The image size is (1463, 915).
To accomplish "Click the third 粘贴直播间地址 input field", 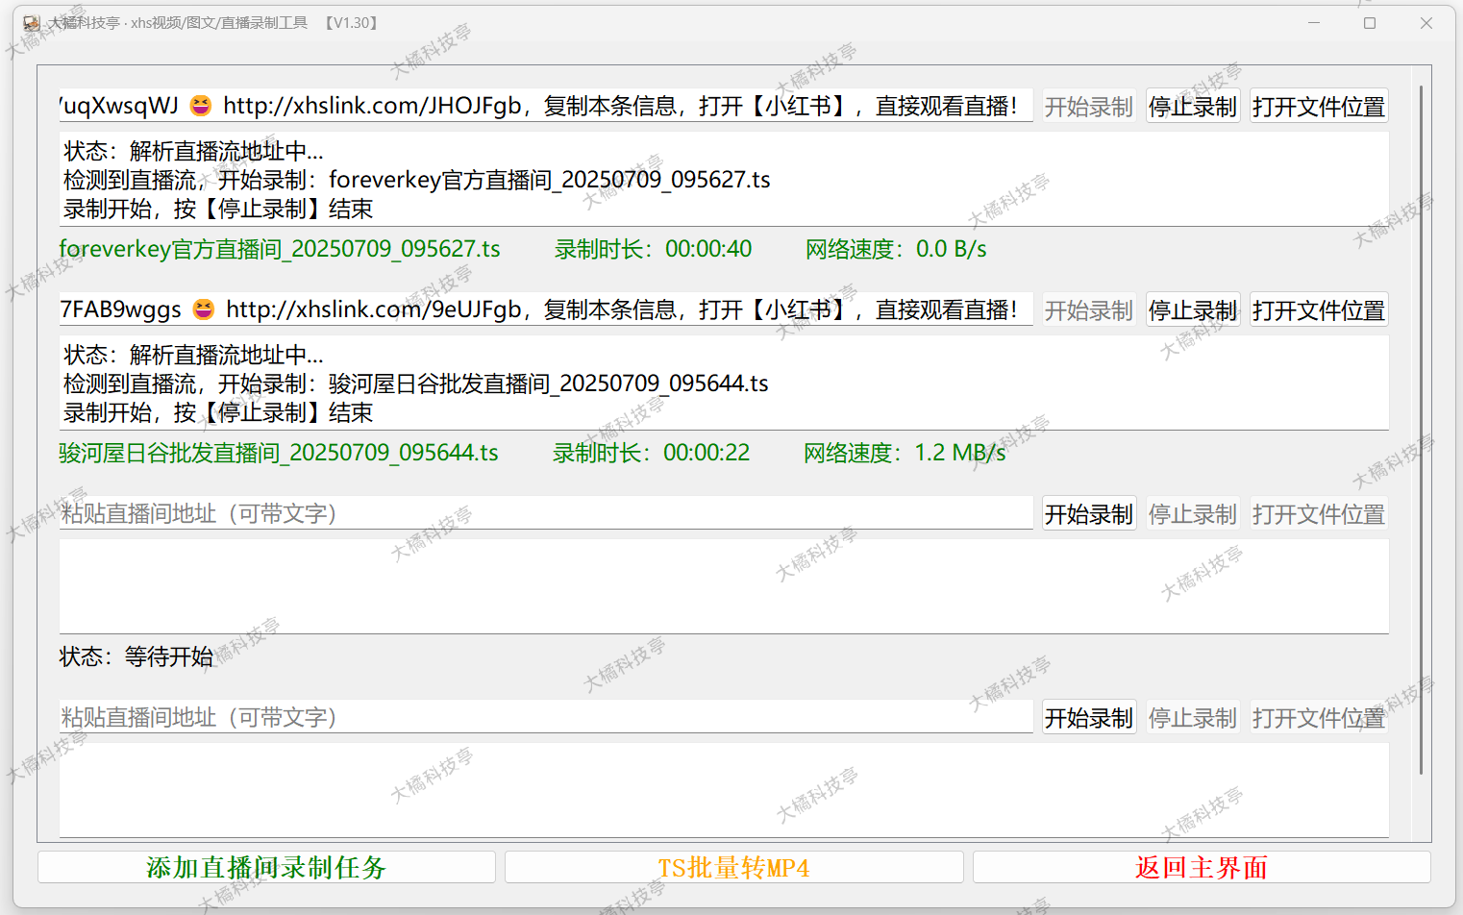I will [x=546, y=513].
